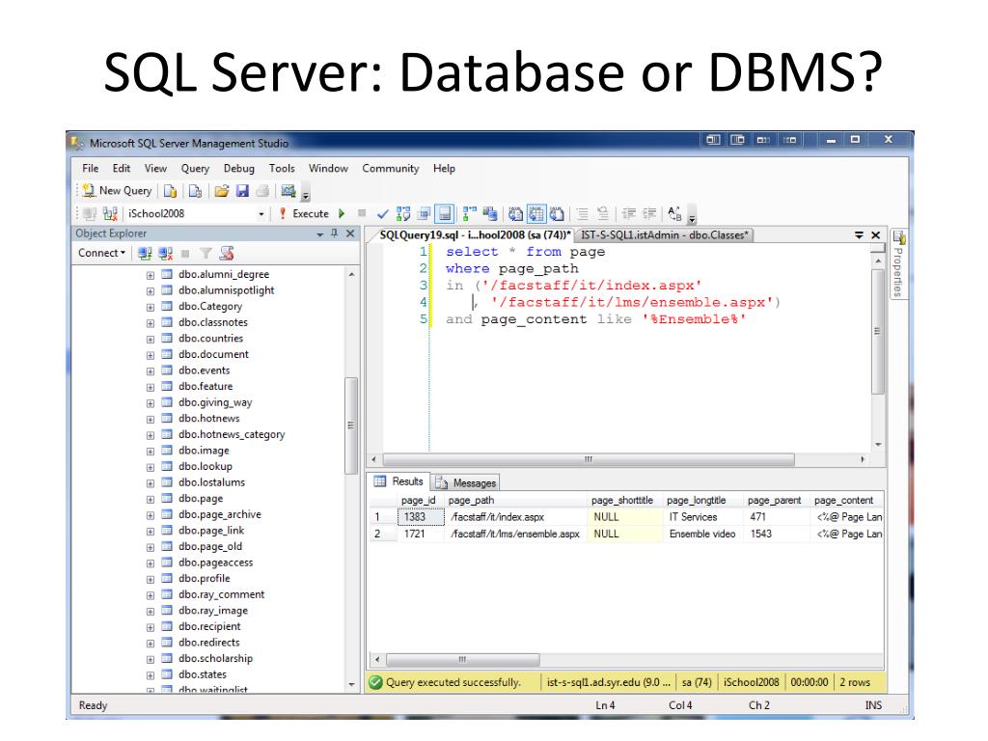Viewport: 988px width, 741px height.
Task: Click the Query Options icon
Action: [425, 214]
